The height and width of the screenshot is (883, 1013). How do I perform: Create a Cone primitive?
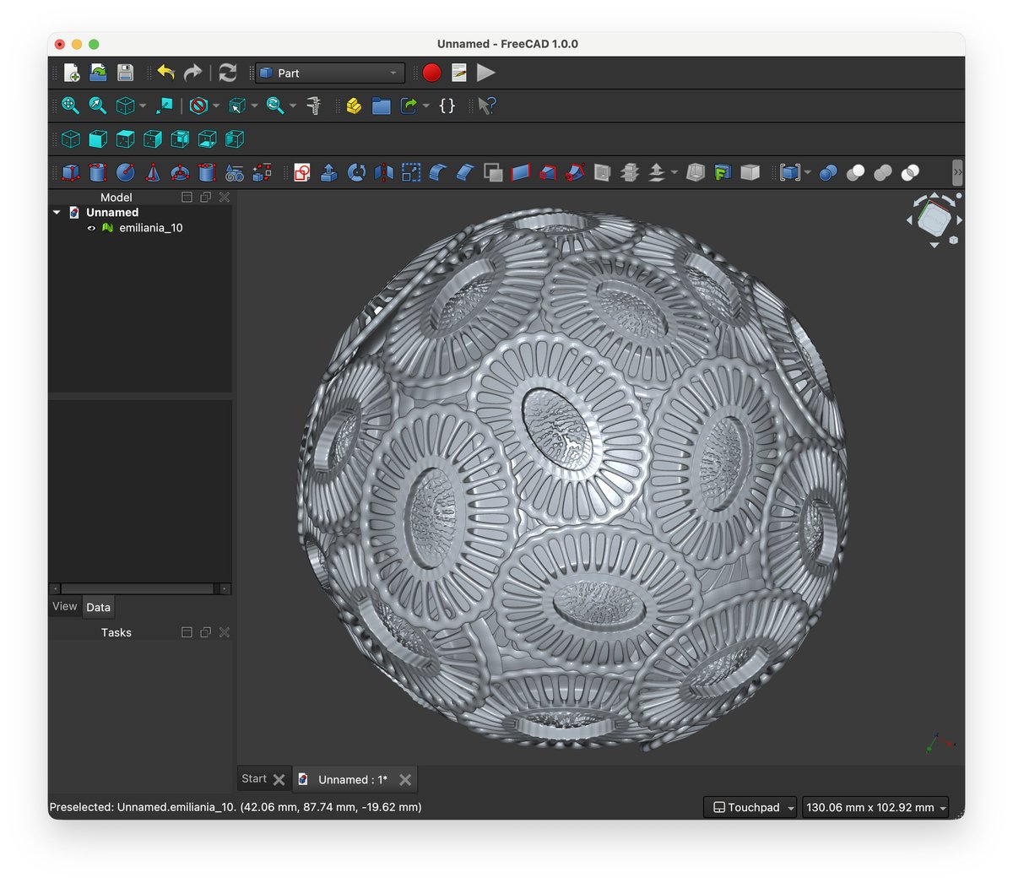pyautogui.click(x=153, y=172)
